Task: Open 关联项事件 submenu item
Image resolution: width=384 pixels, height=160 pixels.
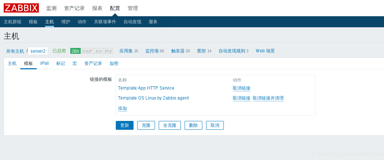Action: (105, 22)
